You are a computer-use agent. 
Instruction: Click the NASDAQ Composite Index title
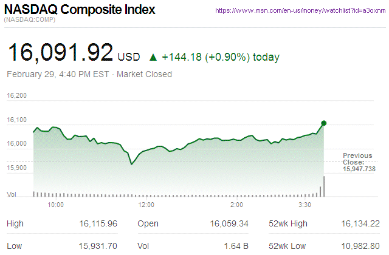coord(80,10)
